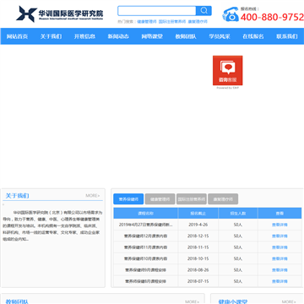304x304 pixels.
Task: Go to 学员风采 in the navigation
Action: [220, 36]
